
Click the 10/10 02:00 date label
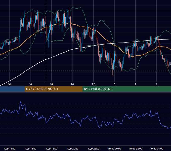[136, 148]
